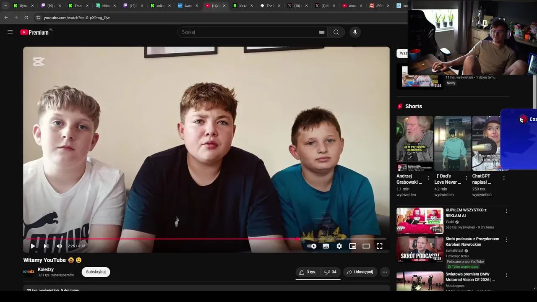Viewport: 537px width, 302px height.
Task: Open the tab search dropdown arrow
Action: (5, 6)
